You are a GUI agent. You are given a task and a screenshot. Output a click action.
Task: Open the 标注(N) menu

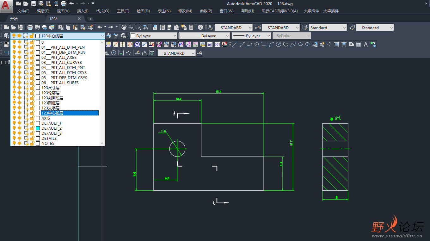(x=164, y=11)
